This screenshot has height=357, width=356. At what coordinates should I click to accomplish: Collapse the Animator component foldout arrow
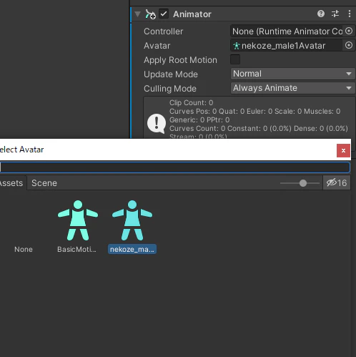[x=137, y=14]
